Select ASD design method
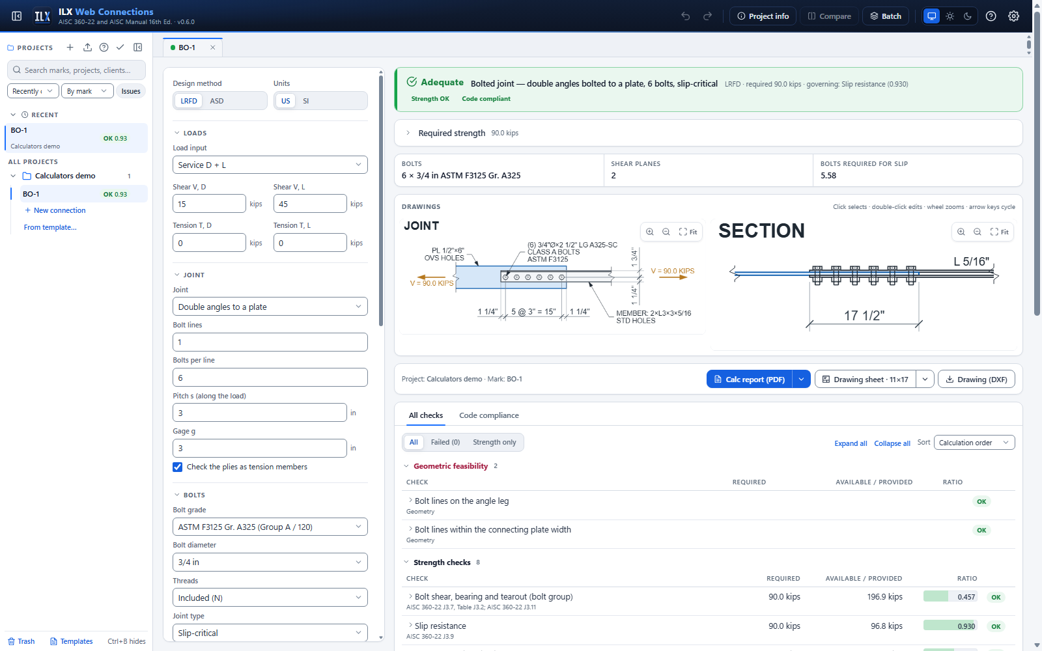The height and width of the screenshot is (651, 1042). tap(217, 101)
